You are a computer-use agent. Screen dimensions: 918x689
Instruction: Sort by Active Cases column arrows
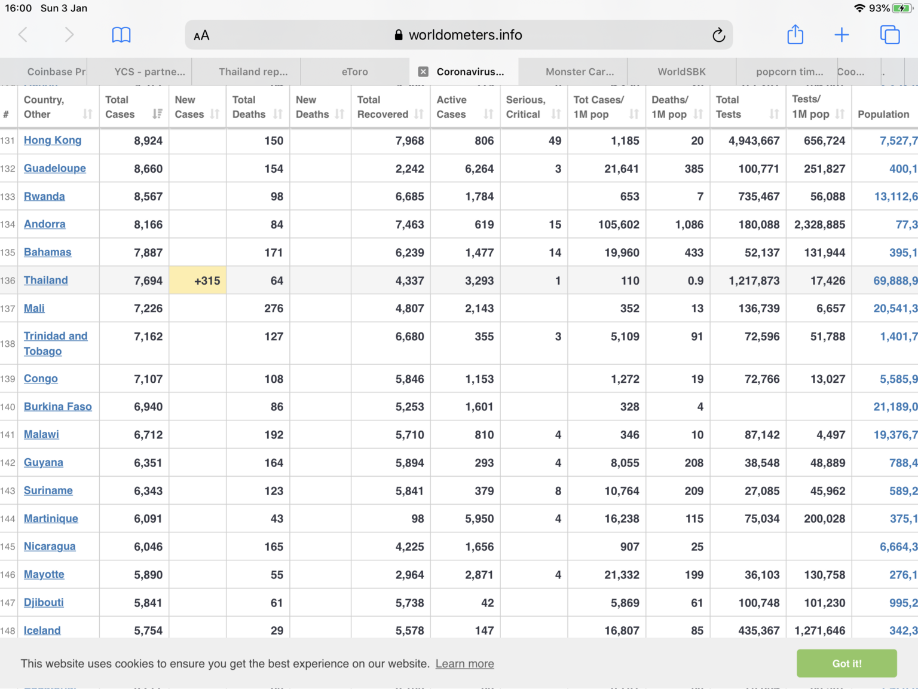(488, 114)
